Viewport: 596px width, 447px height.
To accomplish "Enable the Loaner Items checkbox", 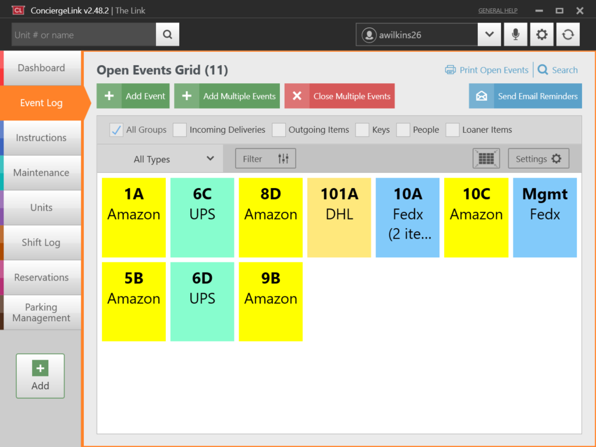I will (452, 130).
